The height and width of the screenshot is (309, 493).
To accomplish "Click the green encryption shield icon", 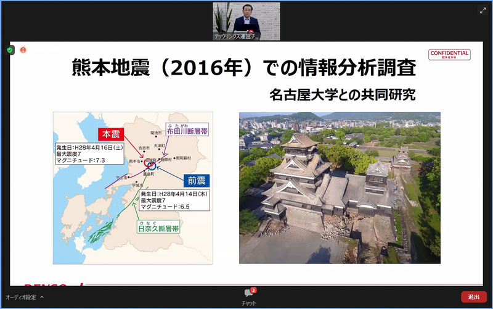I will tap(10, 50).
